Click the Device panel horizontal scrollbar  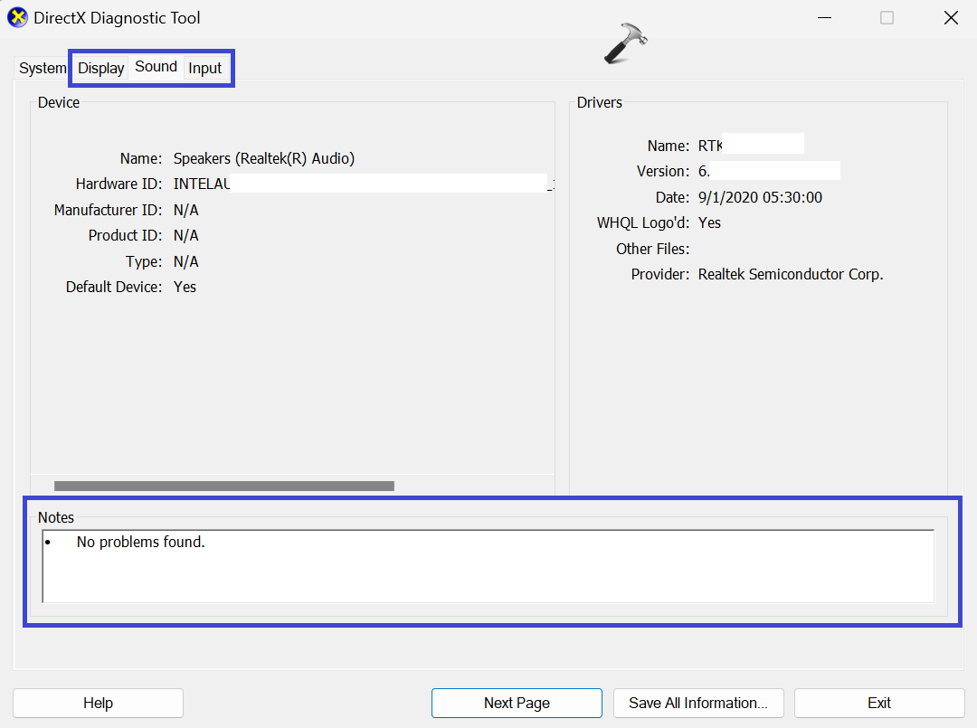(223, 486)
